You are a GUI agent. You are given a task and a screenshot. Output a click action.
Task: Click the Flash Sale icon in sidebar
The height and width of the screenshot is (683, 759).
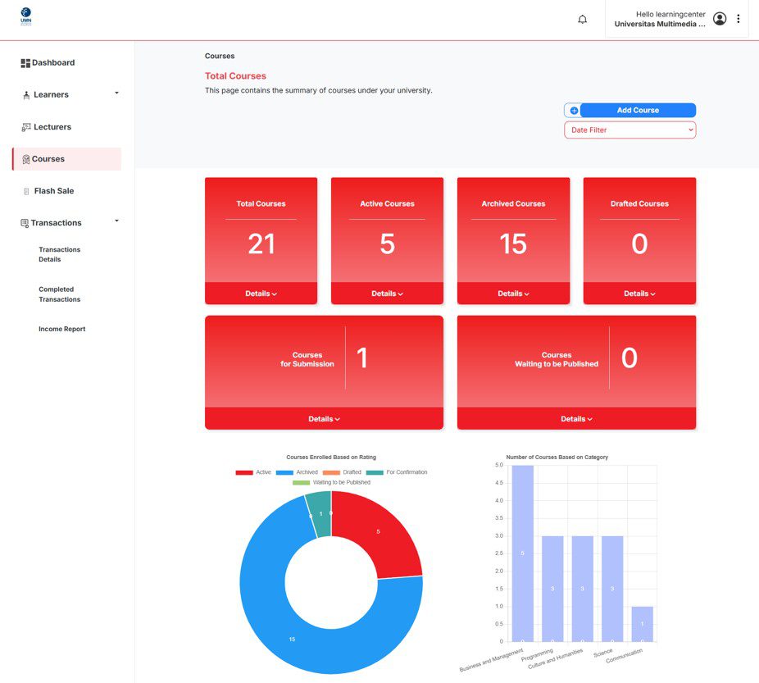click(26, 191)
